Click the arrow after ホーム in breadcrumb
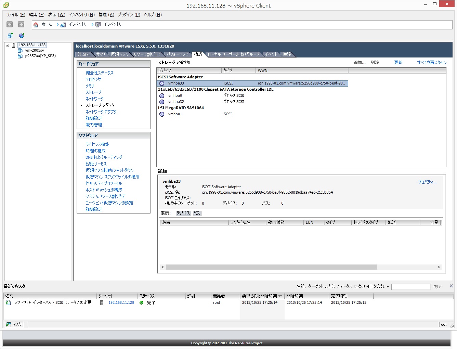The image size is (457, 349). tap(57, 25)
